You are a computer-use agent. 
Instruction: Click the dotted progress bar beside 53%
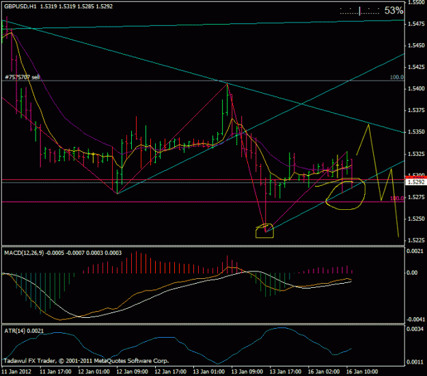pos(359,11)
